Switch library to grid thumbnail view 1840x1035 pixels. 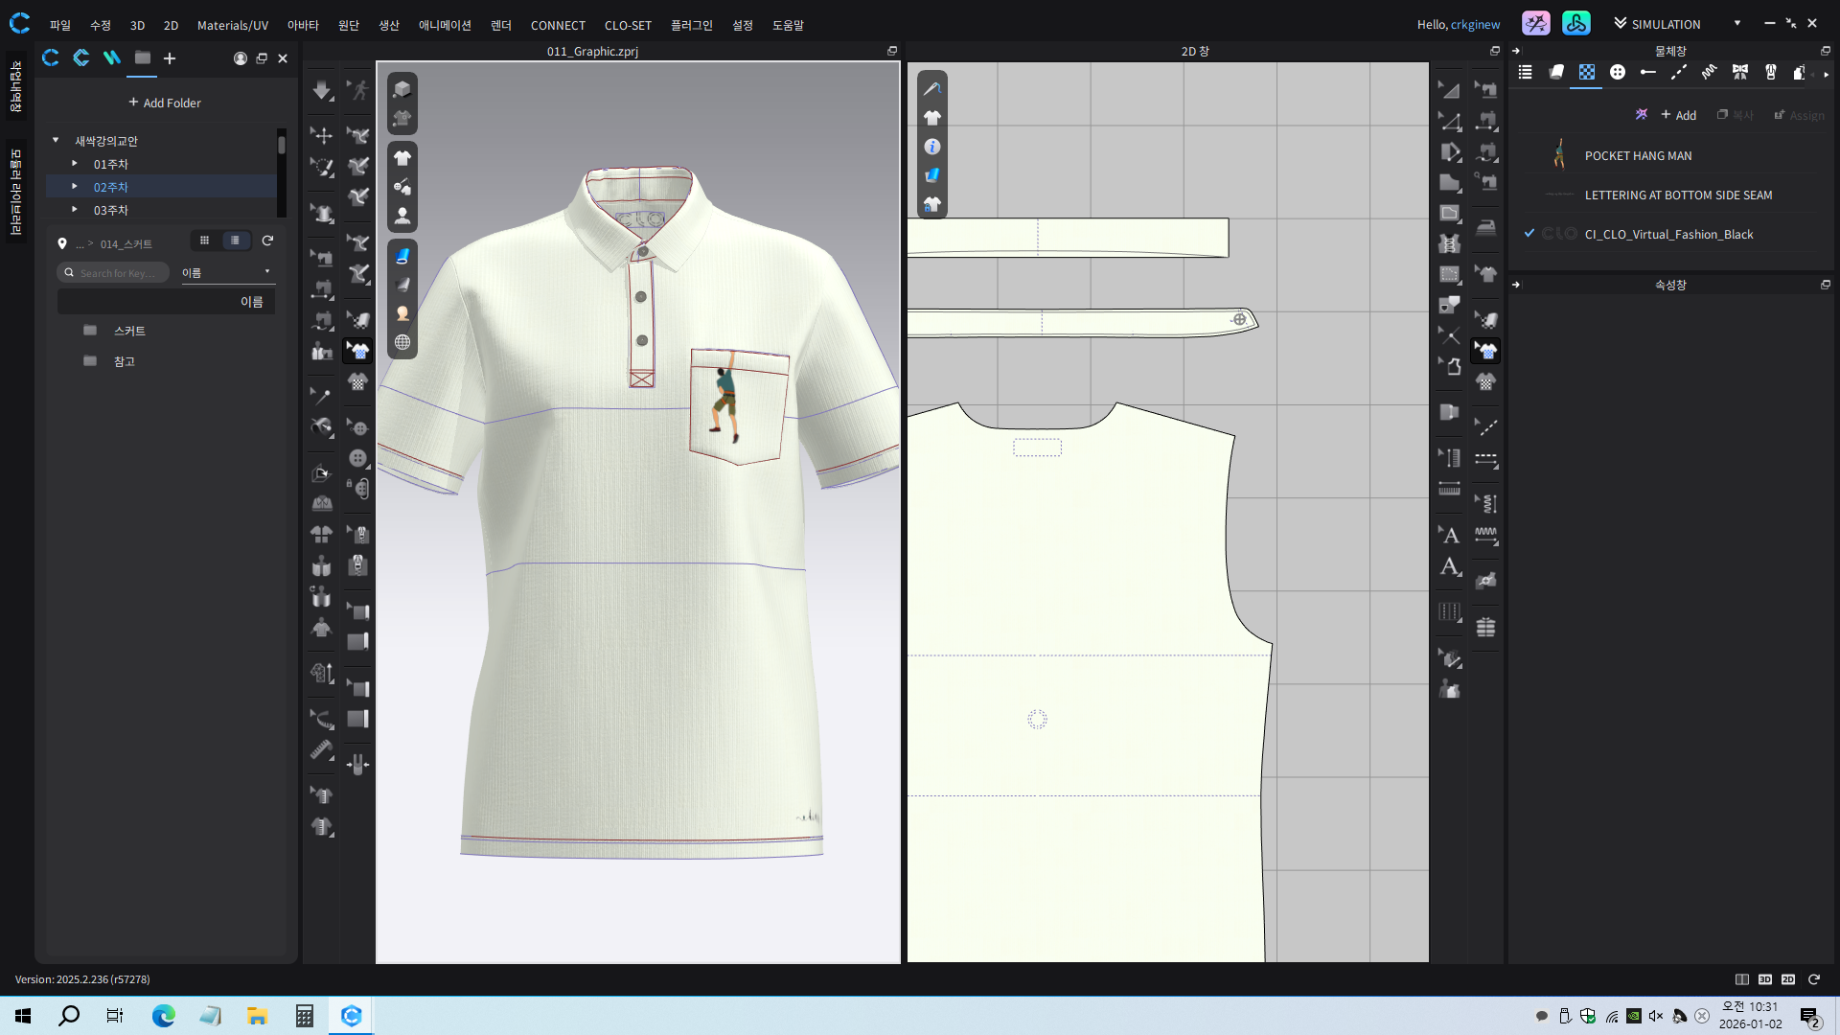[x=204, y=241]
